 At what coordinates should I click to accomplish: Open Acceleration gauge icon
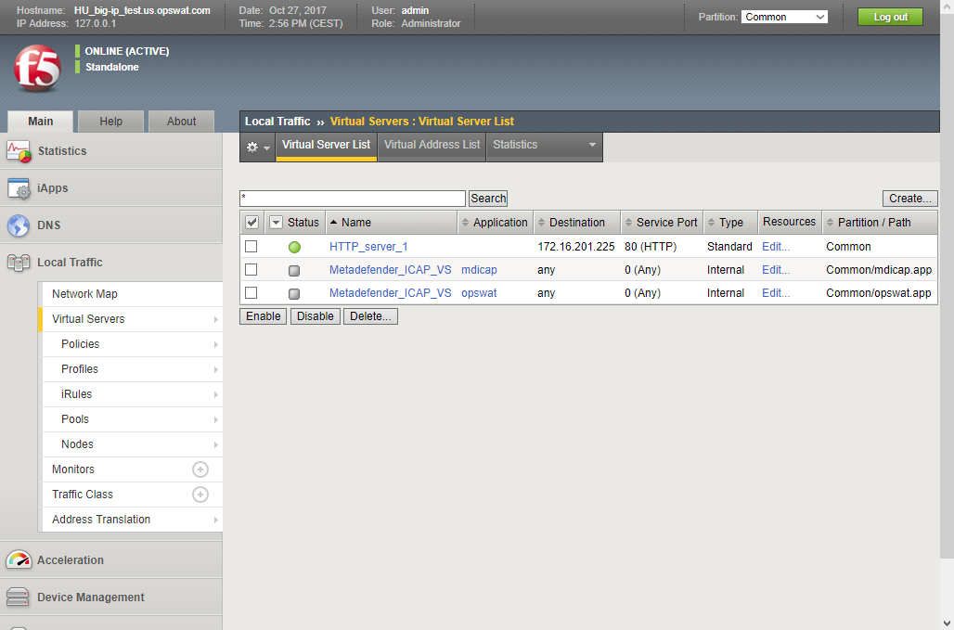tap(19, 560)
